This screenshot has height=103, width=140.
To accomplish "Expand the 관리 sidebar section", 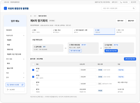I will click(24, 78).
